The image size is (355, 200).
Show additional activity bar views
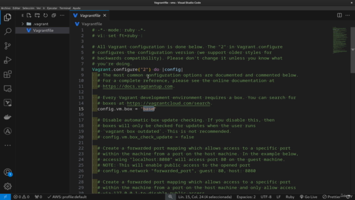point(7,146)
